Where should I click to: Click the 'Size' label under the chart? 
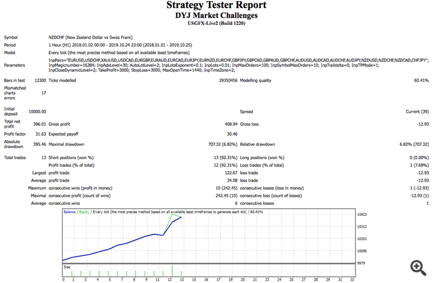[67, 267]
